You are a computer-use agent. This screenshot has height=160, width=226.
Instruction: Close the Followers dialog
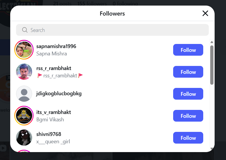[205, 13]
